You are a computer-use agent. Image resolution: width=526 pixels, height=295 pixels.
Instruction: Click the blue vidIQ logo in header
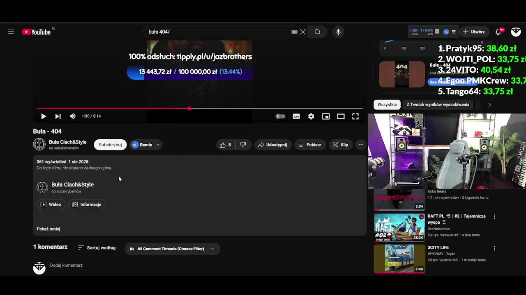click(446, 32)
